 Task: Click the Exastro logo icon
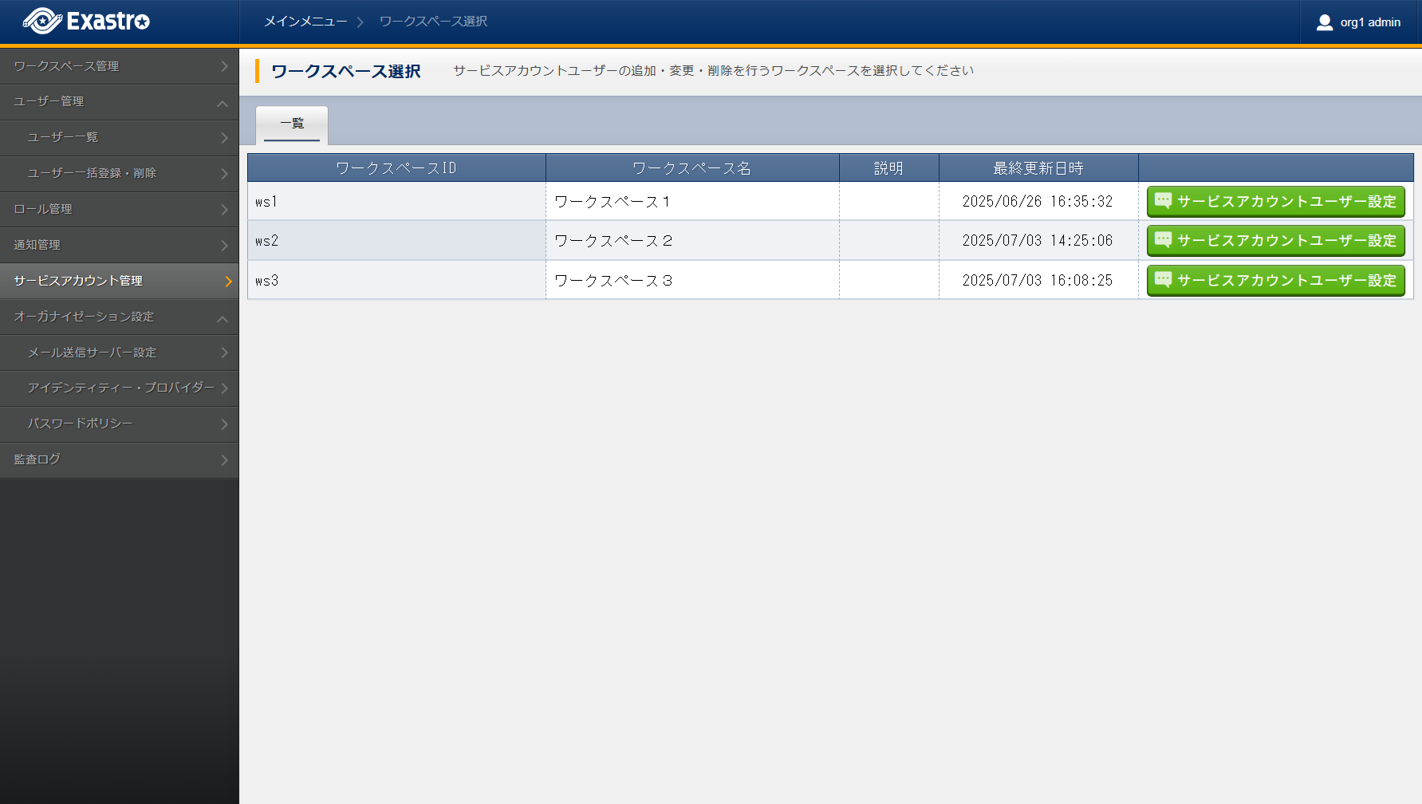tap(41, 22)
